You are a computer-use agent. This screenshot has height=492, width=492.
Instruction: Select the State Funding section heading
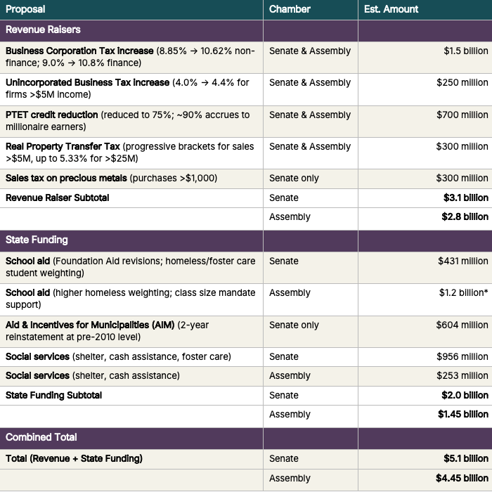tap(37, 240)
